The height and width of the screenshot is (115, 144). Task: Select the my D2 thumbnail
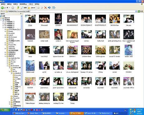pos(44,65)
